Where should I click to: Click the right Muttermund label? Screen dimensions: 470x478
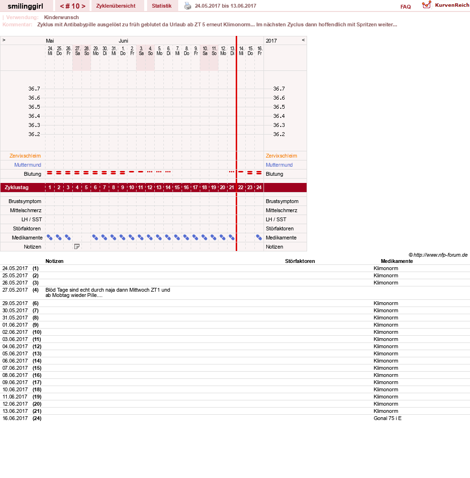[x=279, y=165]
